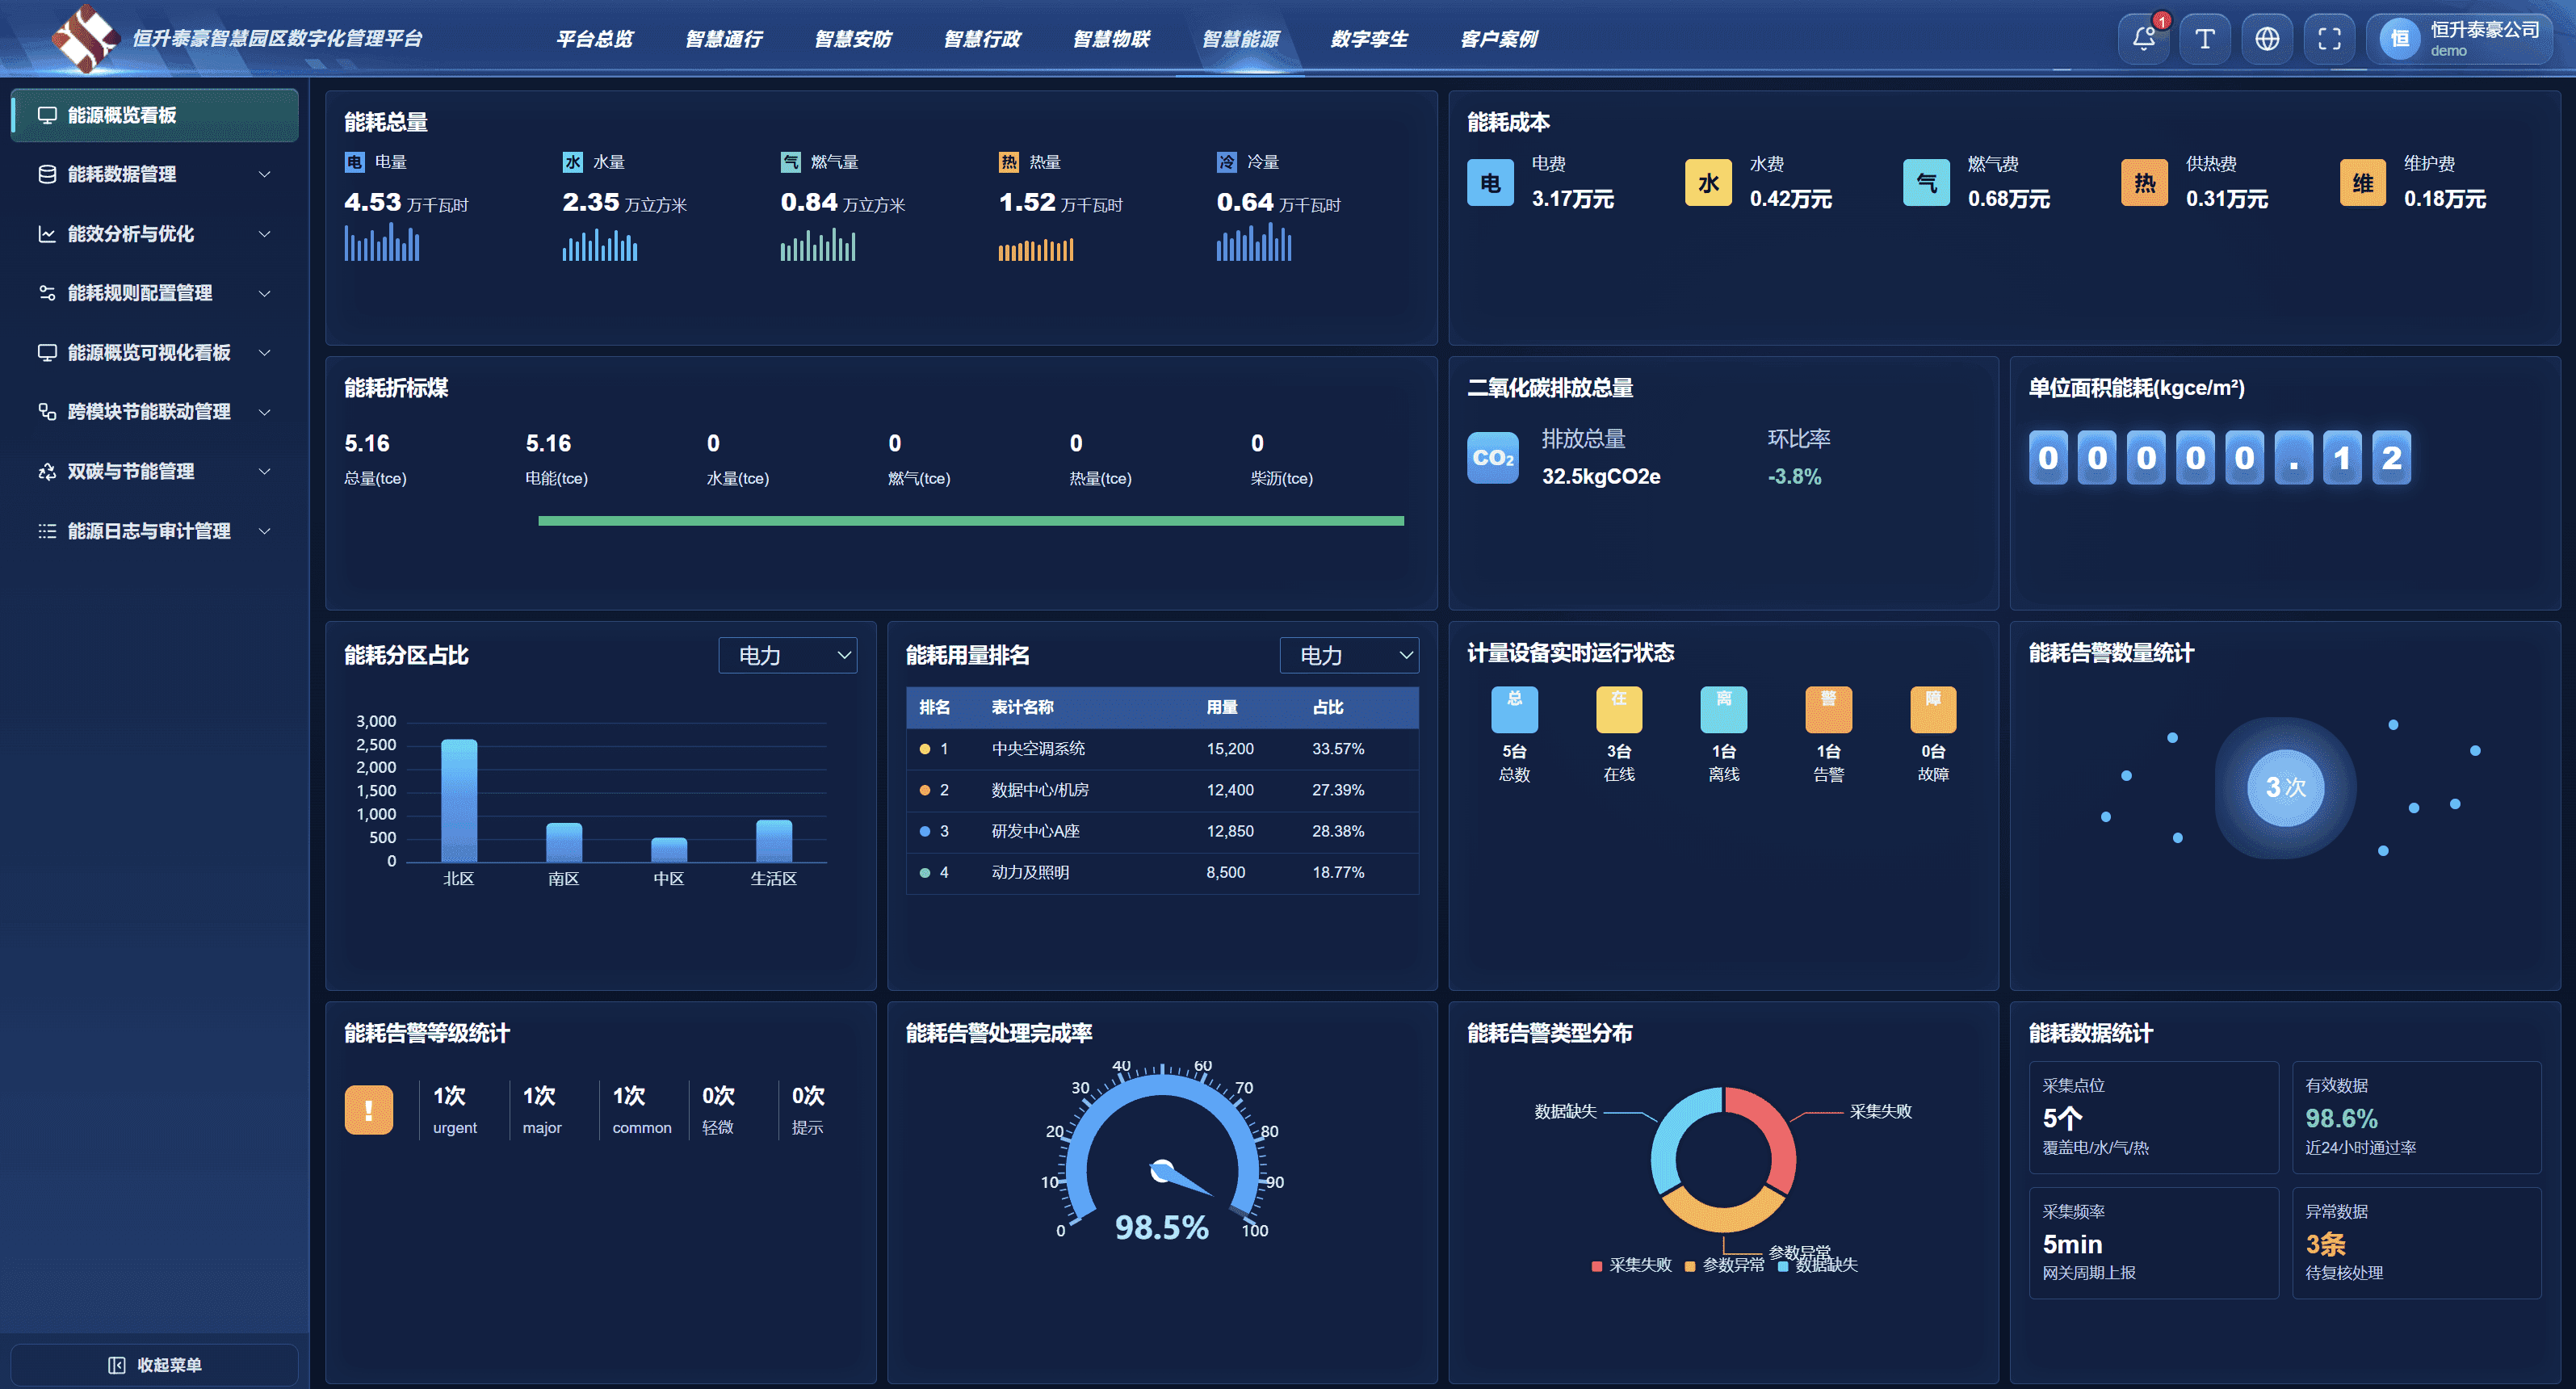2576x1389 pixels.
Task: Click the CO₂ emission icon
Action: coord(1493,457)
